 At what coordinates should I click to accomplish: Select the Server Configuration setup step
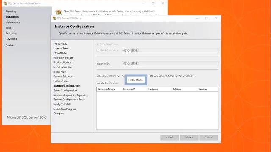click(65, 90)
